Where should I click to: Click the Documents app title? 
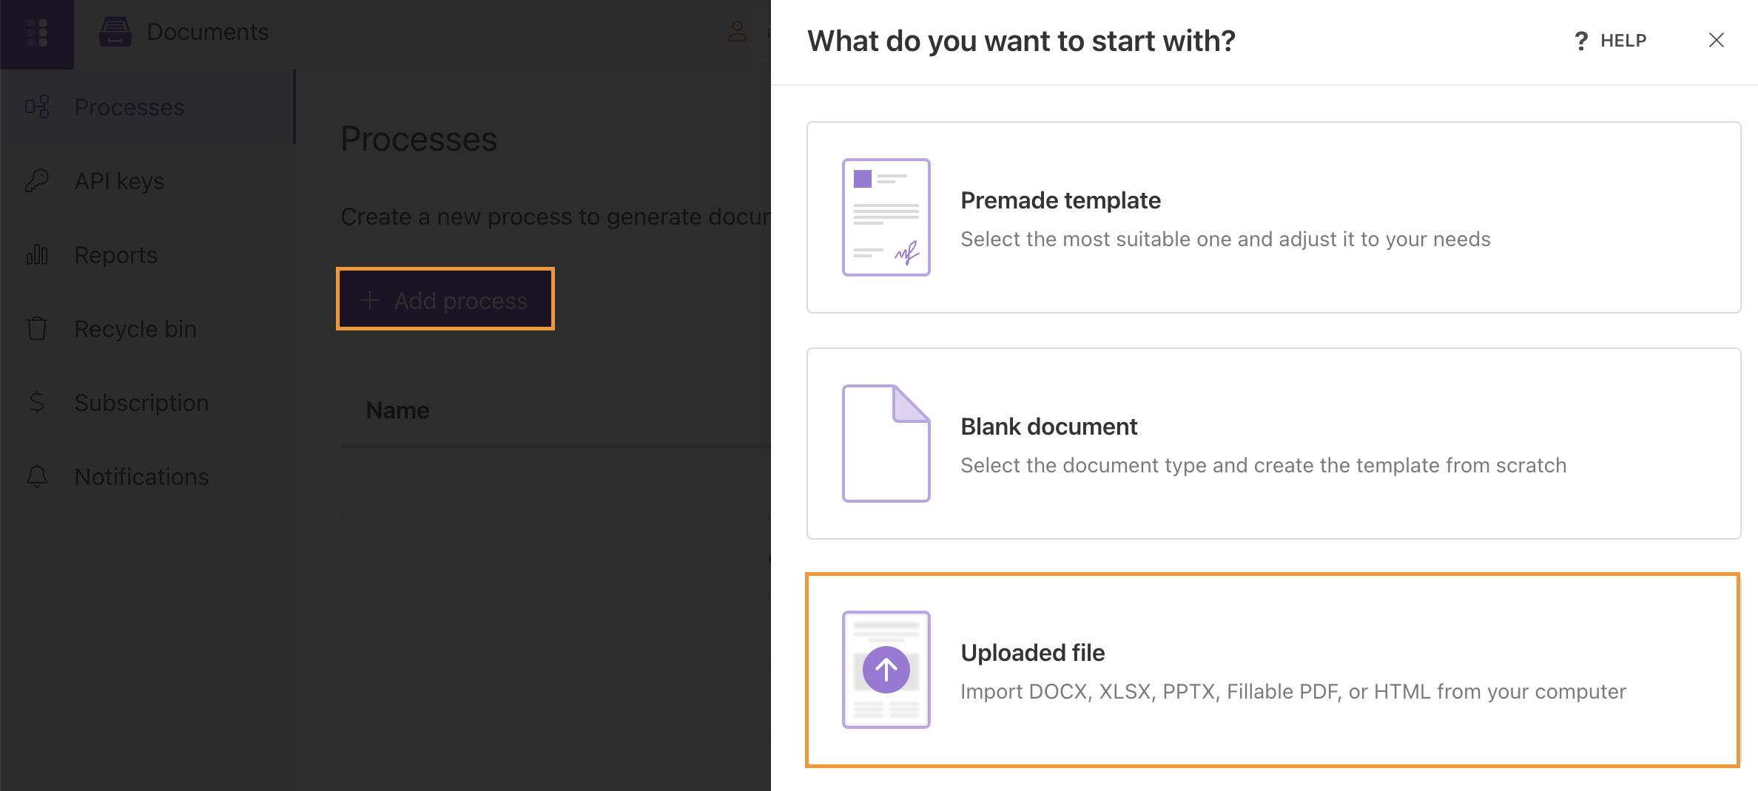coord(207,32)
